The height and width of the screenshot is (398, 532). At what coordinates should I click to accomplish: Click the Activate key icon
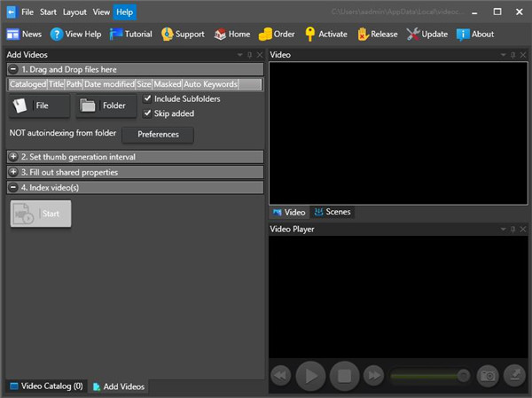coord(309,35)
